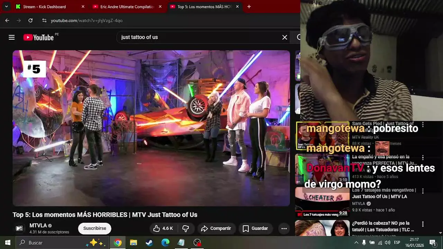The image size is (443, 249).
Task: Open the Windows Start menu
Action: [8, 243]
